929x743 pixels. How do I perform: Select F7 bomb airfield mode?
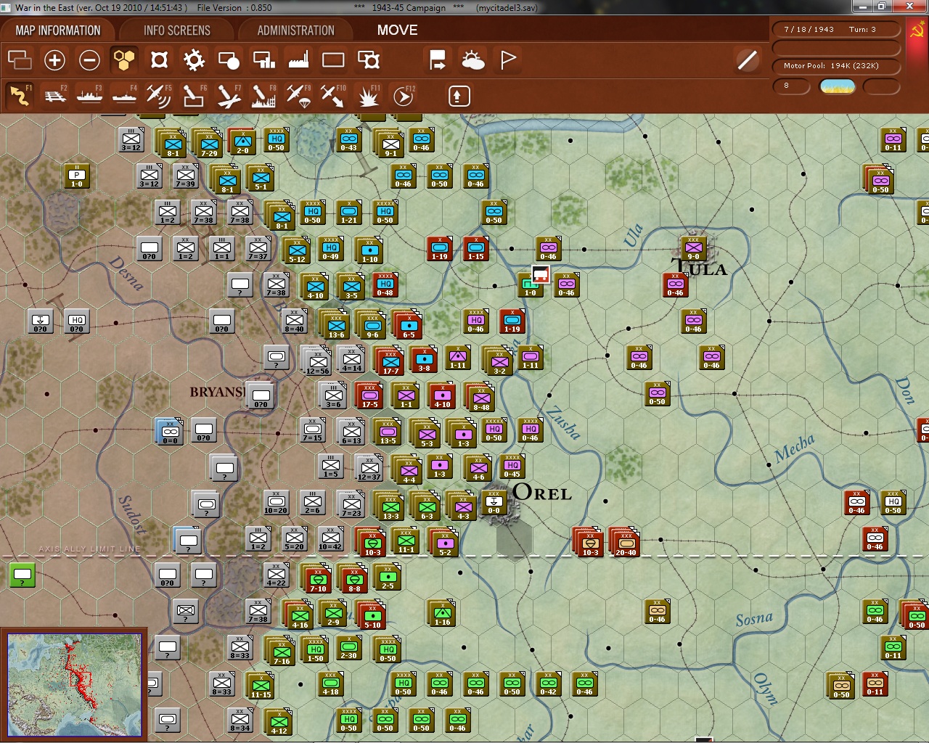[x=229, y=96]
